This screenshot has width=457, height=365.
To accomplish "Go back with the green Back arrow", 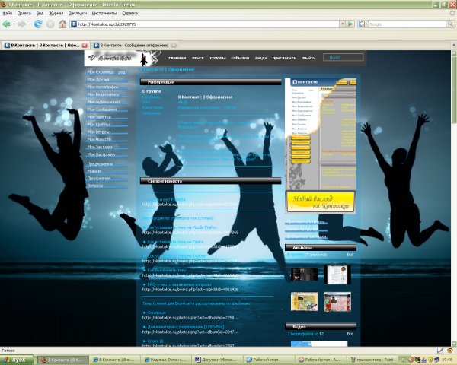I will [x=6, y=24].
